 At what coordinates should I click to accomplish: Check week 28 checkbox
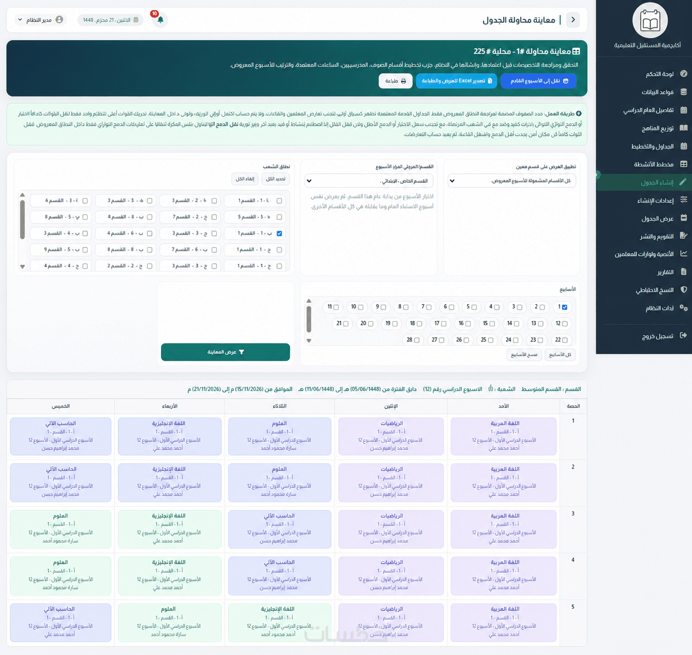click(x=417, y=340)
